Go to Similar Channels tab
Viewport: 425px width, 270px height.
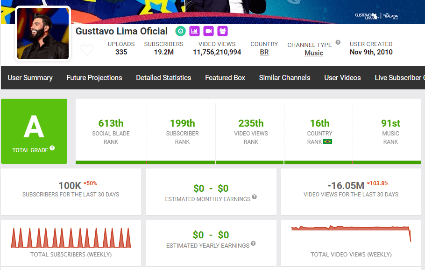284,78
